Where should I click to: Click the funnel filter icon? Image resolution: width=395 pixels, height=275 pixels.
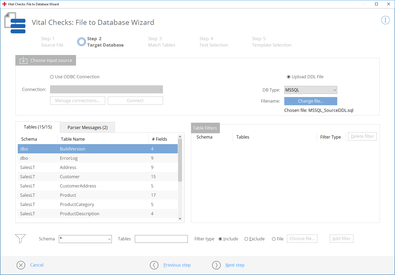coord(20,239)
